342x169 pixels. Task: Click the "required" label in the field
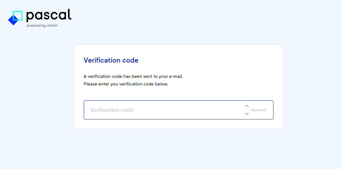[259, 110]
